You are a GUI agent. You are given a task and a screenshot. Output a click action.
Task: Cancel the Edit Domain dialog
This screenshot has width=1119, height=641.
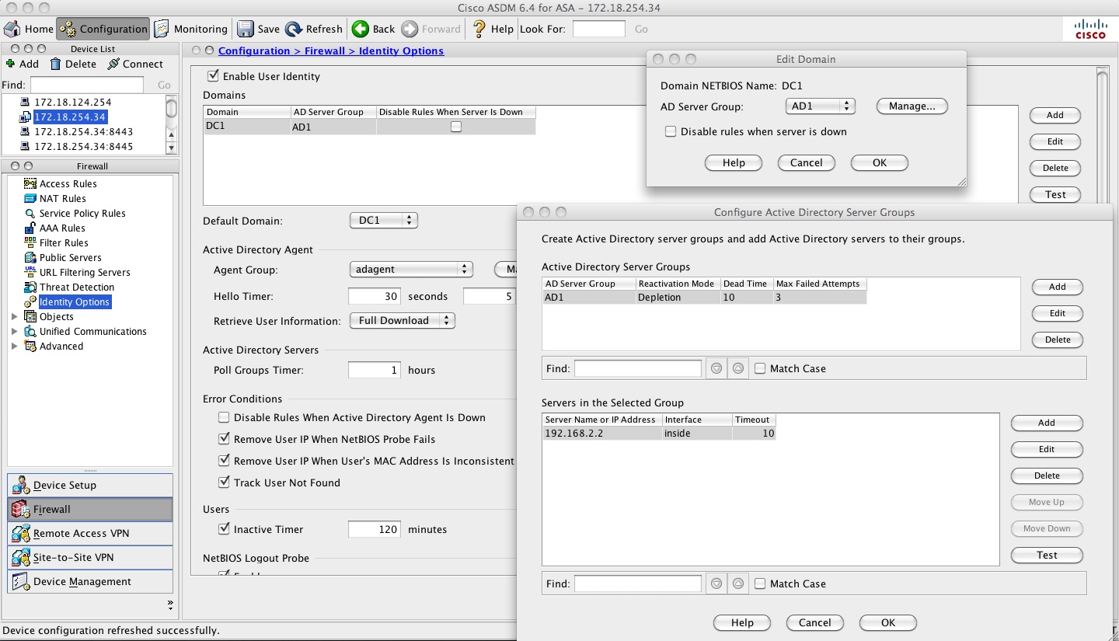click(807, 163)
